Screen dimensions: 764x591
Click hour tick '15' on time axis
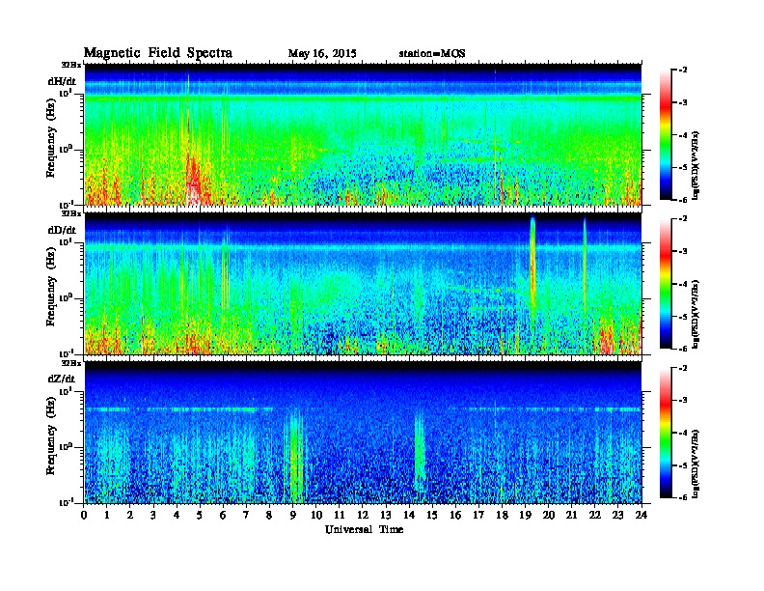pos(432,516)
